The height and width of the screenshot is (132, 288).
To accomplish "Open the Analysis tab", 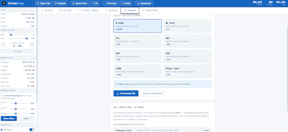I will pyautogui.click(x=112, y=10).
